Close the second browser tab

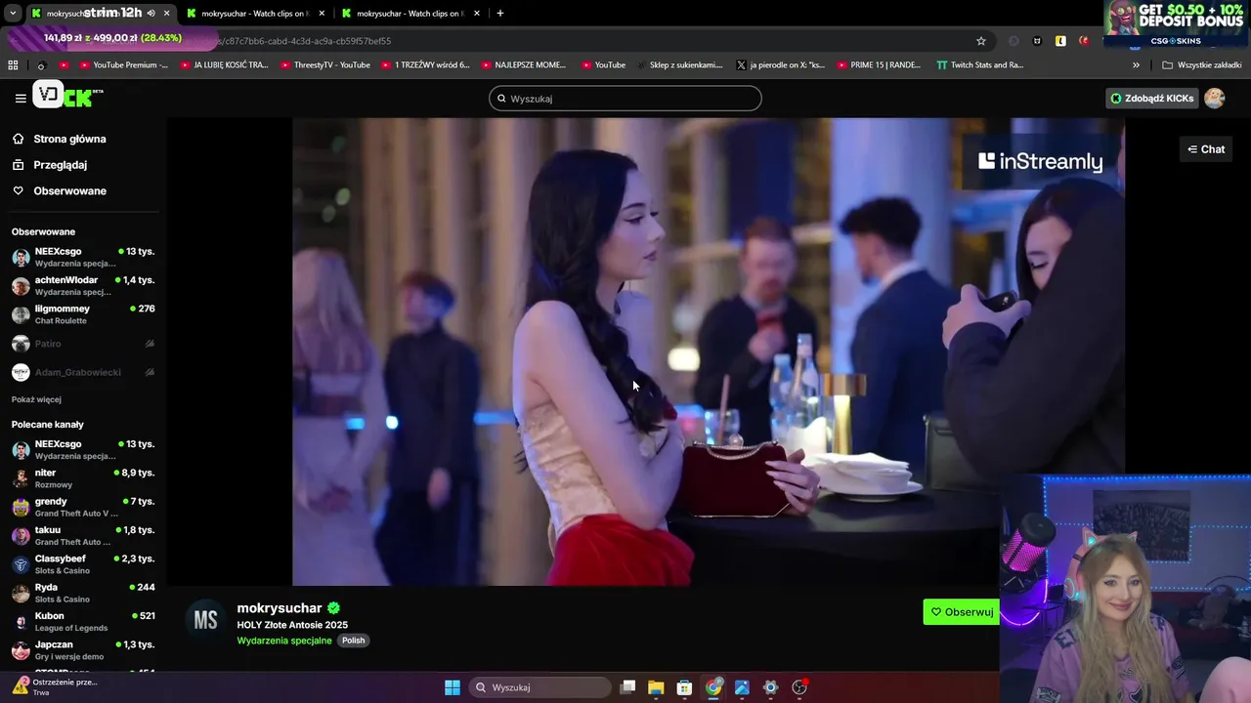point(323,14)
